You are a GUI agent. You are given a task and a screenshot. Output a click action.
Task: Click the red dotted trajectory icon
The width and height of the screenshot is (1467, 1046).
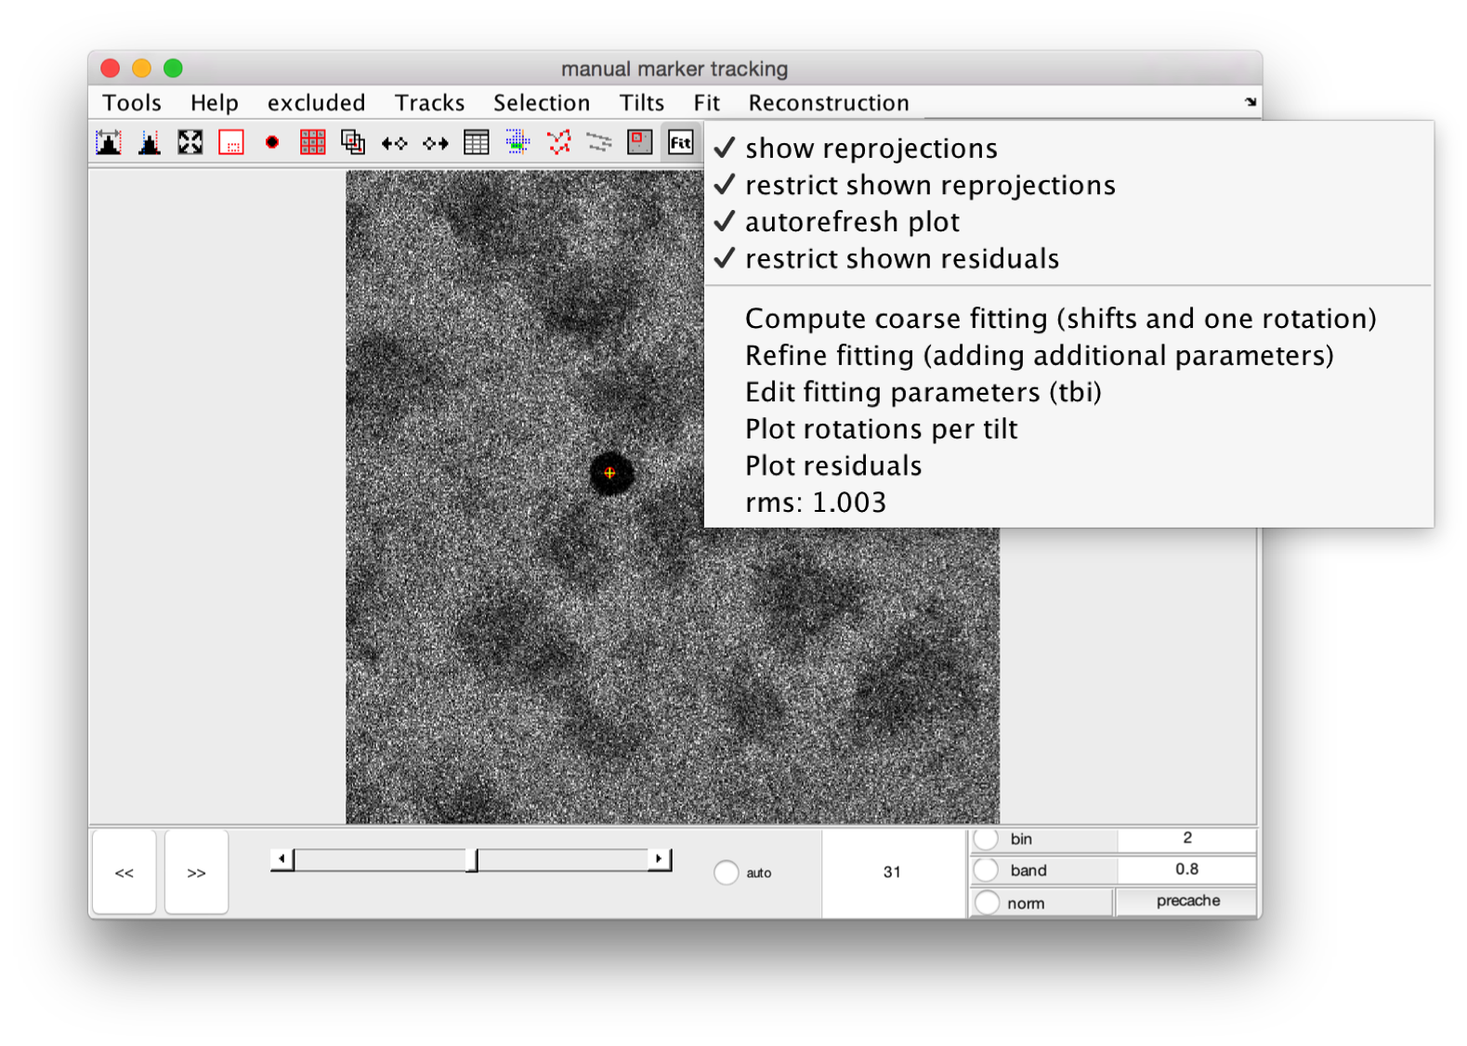pos(558,142)
